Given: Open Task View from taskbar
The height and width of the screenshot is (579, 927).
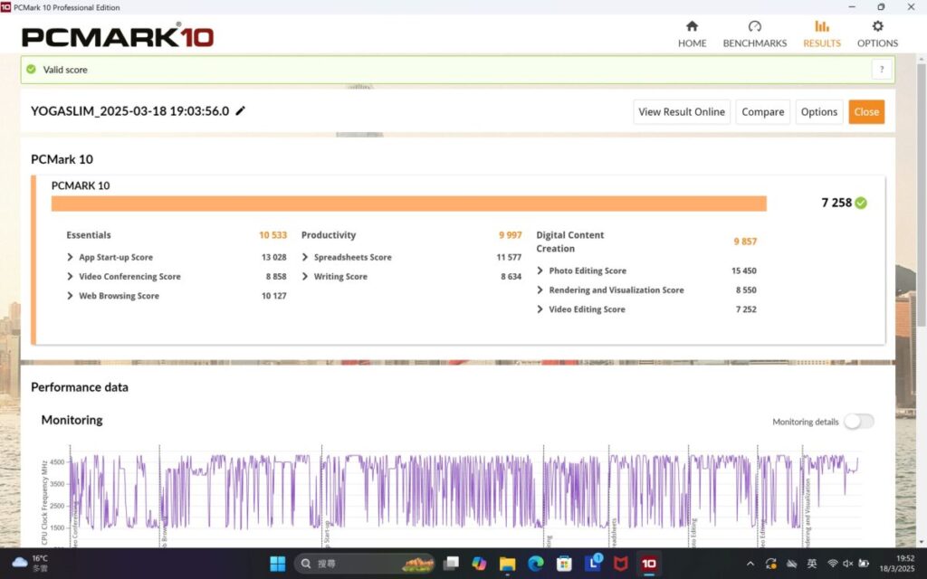Looking at the screenshot, I should point(451,564).
